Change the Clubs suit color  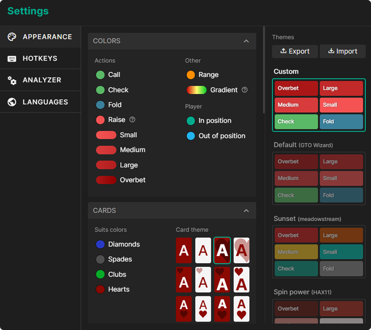point(100,274)
